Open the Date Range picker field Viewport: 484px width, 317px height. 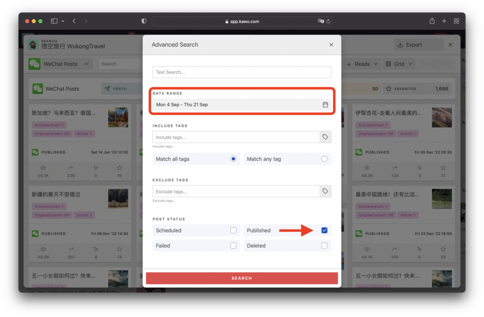(x=242, y=104)
